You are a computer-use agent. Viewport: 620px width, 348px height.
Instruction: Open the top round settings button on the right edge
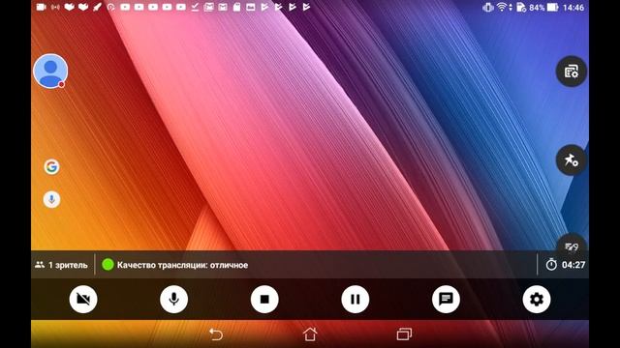point(571,72)
